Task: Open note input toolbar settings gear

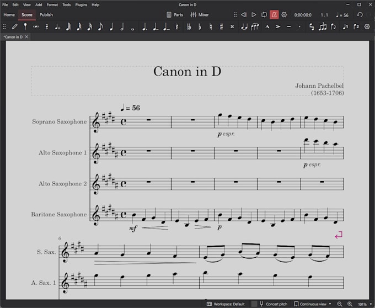Action: coord(367,27)
